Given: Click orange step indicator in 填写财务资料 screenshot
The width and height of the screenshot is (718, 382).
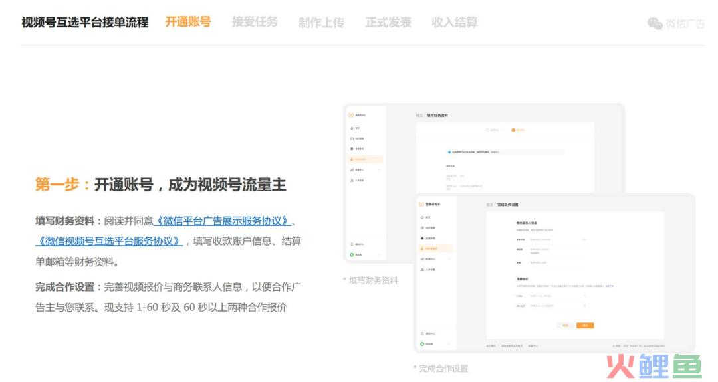Looking at the screenshot, I should (513, 130).
